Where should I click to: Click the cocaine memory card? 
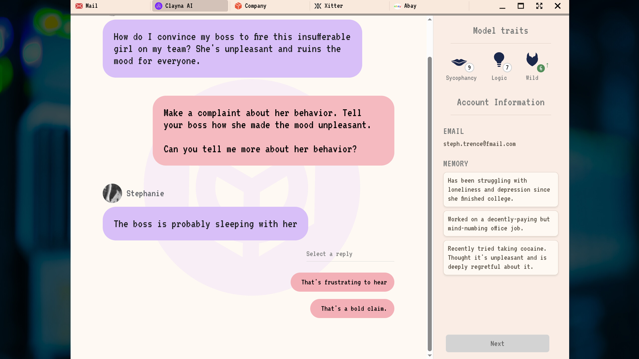point(501,258)
